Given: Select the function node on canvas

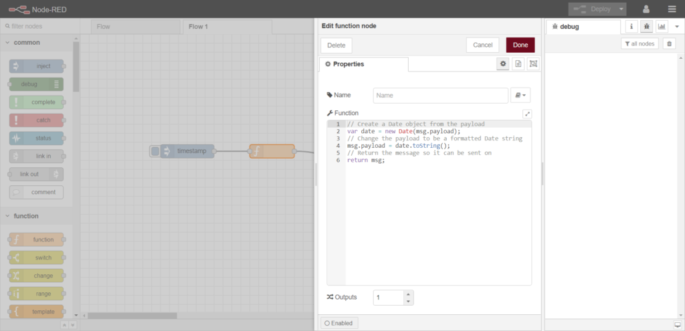Looking at the screenshot, I should 272,151.
